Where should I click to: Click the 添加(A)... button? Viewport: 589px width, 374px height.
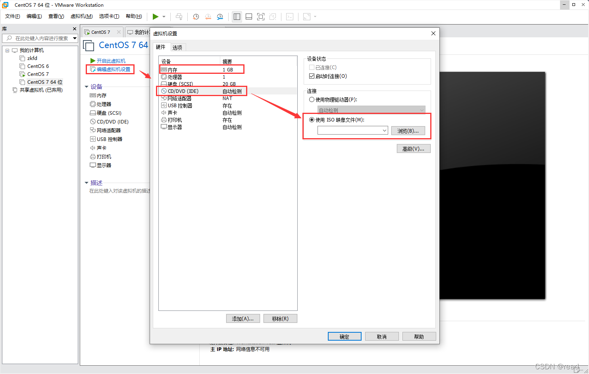[x=243, y=318]
